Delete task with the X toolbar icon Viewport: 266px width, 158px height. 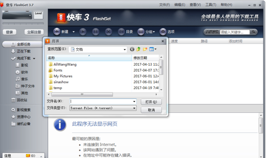pyautogui.click(x=109, y=32)
